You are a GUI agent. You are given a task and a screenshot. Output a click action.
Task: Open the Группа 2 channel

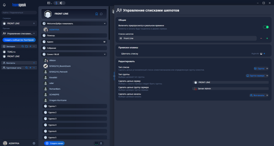[x=75, y=113]
